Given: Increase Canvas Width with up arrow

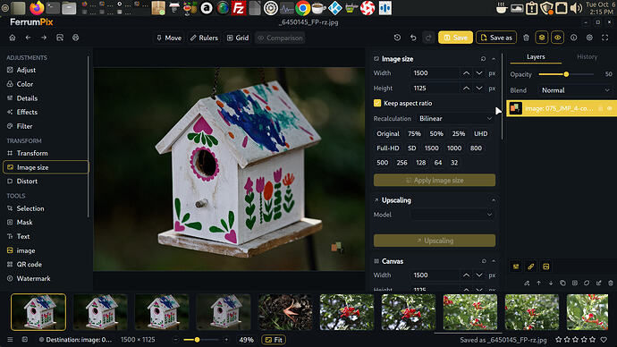Looking at the screenshot, I should (x=466, y=275).
